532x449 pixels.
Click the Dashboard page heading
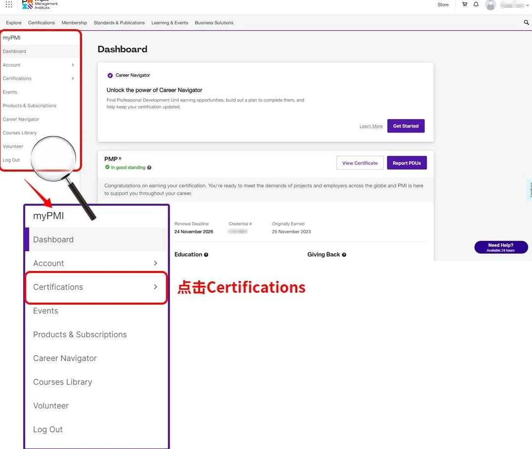[x=123, y=49]
